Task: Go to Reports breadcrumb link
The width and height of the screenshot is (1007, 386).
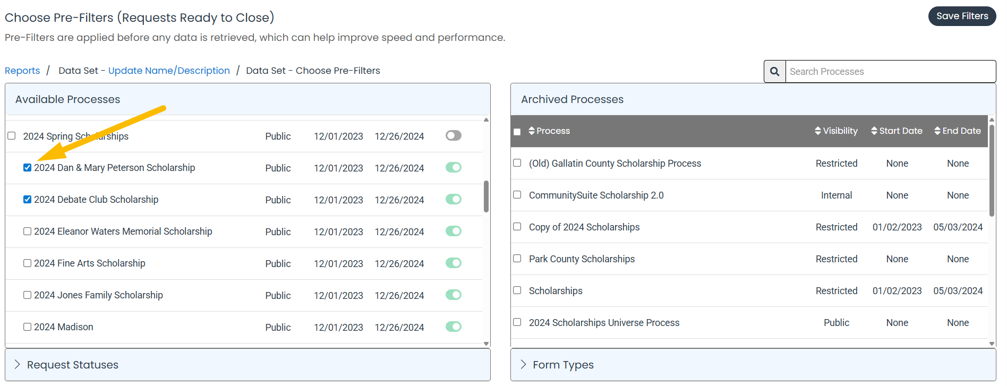Action: pos(22,71)
